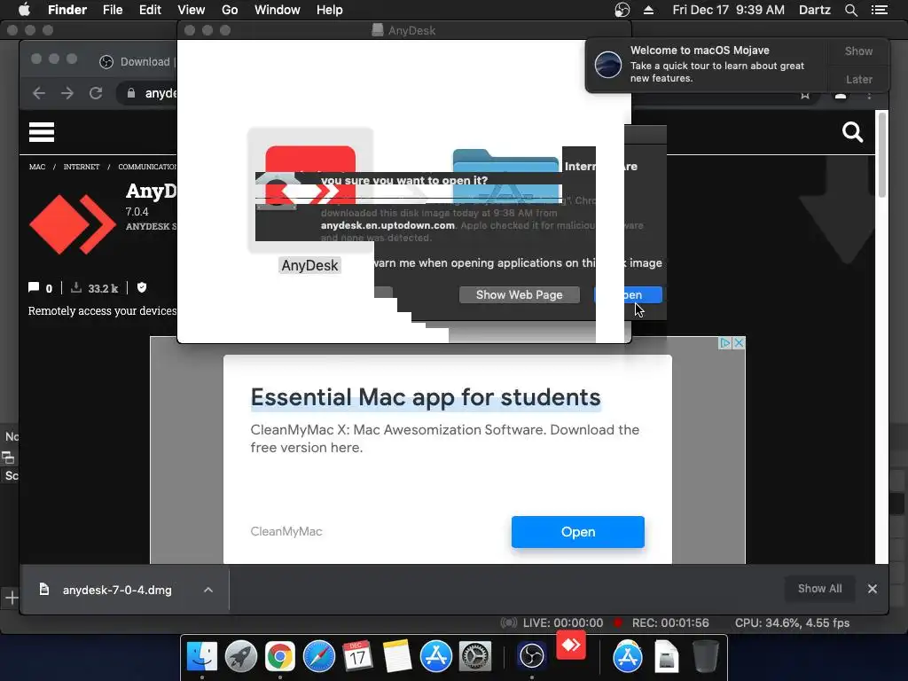Click the OBS CPU usage status
Viewport: 908px width, 681px height.
click(x=792, y=623)
